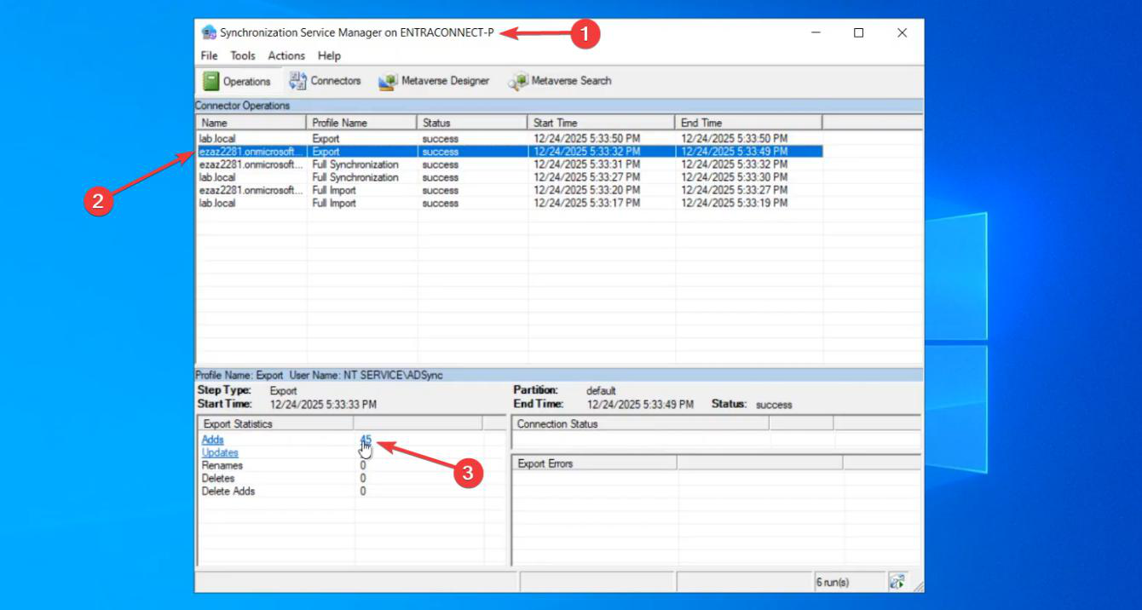1142x610 pixels.
Task: Select ezaz2281 Full Synchronization row
Action: click(510, 164)
